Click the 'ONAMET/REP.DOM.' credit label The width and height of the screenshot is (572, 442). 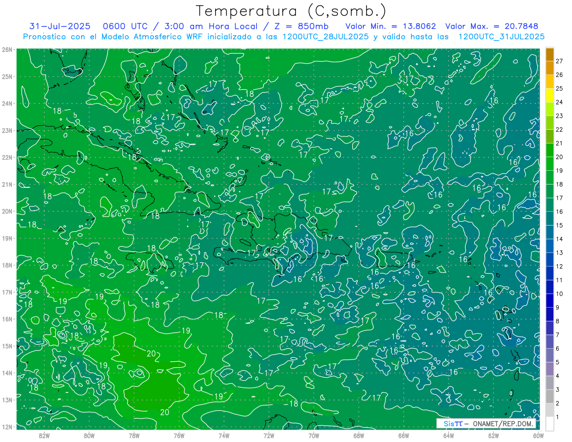point(502,424)
